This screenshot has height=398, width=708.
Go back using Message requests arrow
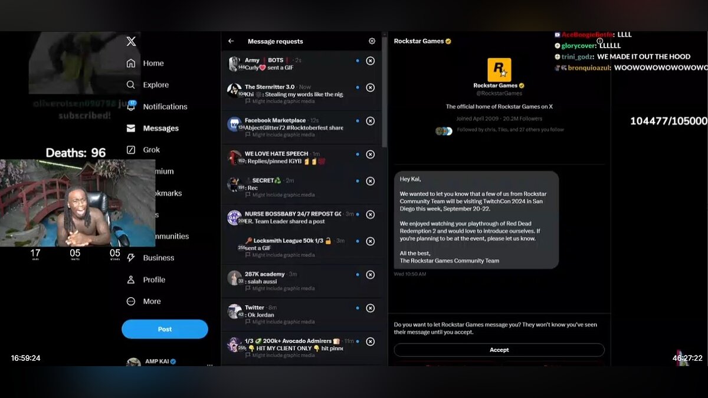(x=231, y=41)
